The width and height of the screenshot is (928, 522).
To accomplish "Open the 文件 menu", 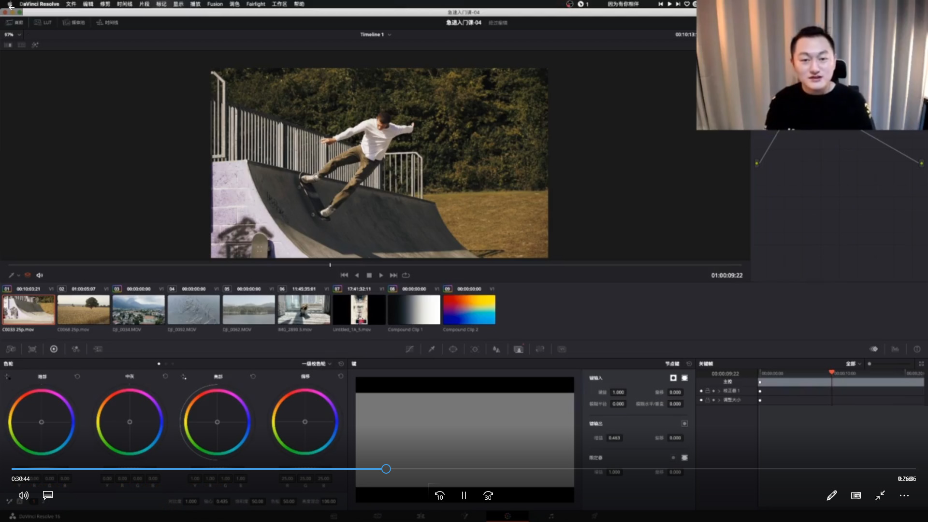I will point(71,4).
